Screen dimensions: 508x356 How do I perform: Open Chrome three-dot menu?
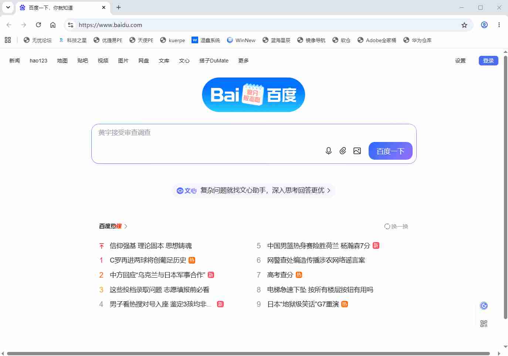[x=499, y=25]
